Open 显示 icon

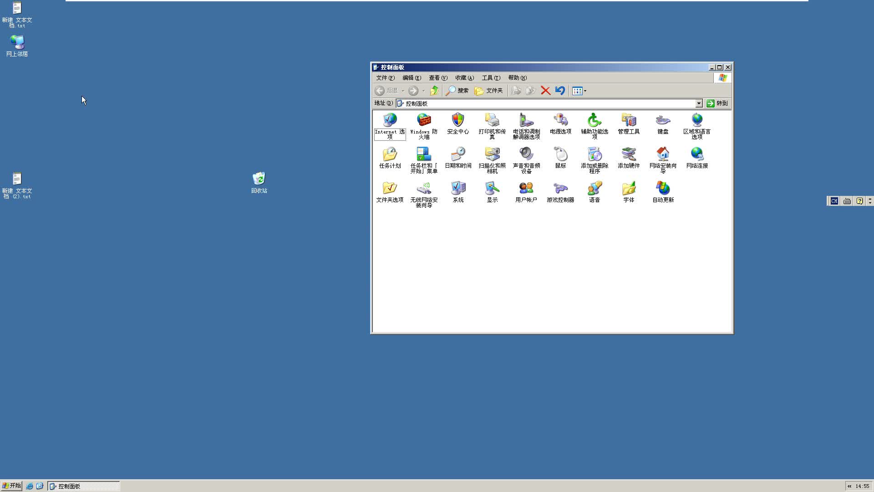pos(492,192)
